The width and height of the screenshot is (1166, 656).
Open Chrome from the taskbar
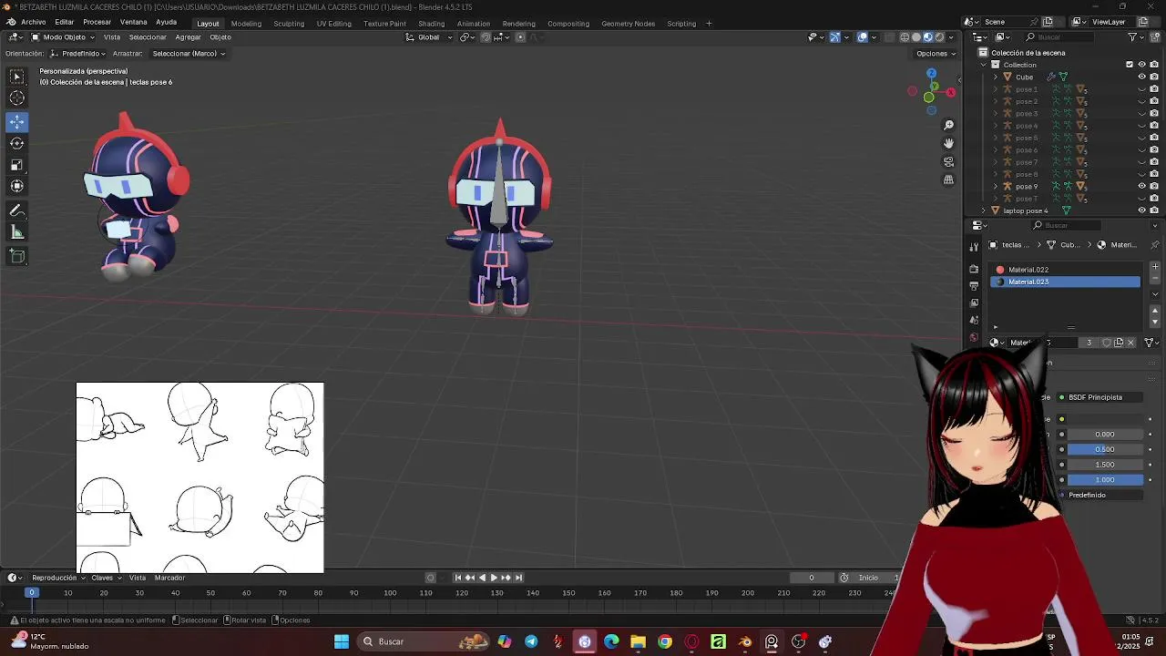click(665, 641)
